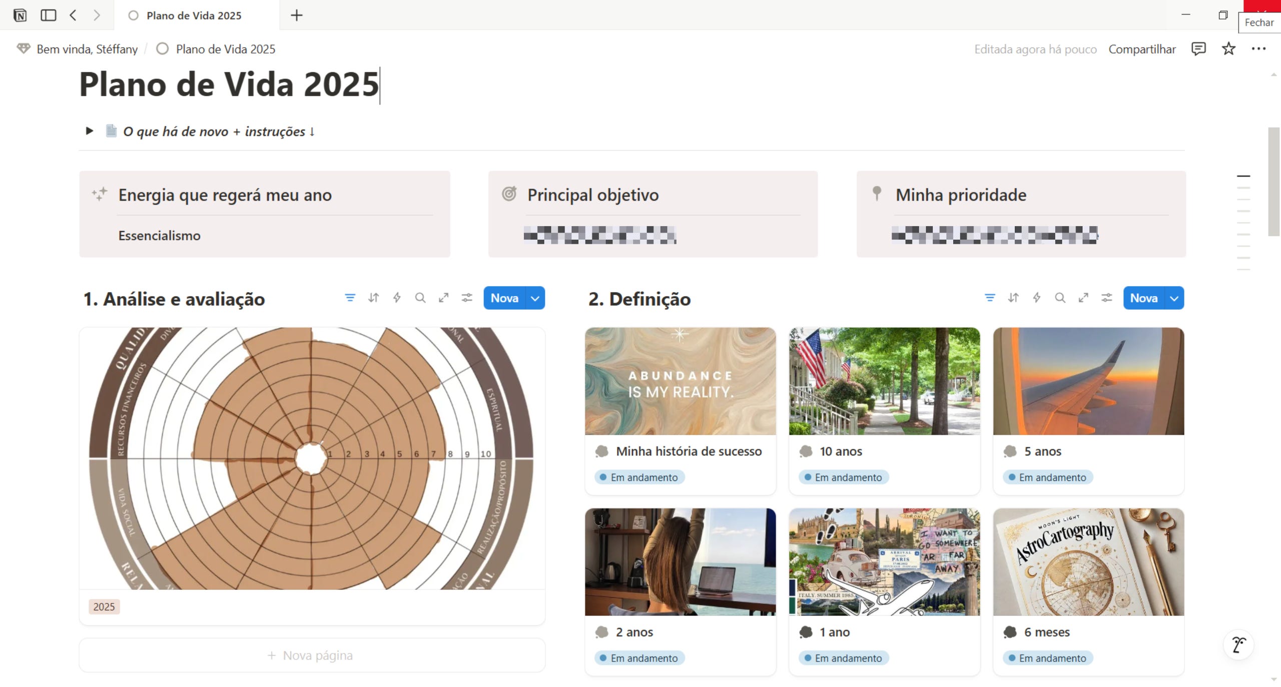Open view settings icon in Definição

(x=1106, y=298)
